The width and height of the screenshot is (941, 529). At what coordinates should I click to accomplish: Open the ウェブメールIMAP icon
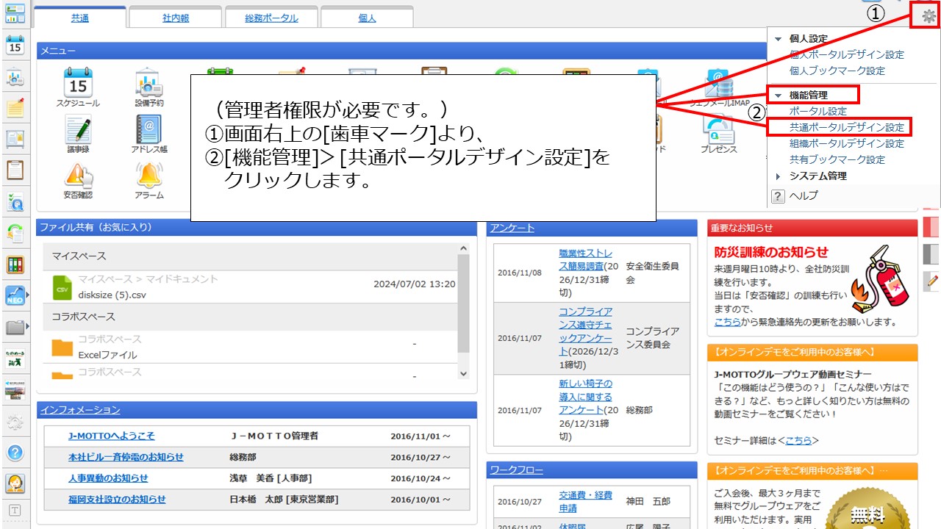click(718, 83)
